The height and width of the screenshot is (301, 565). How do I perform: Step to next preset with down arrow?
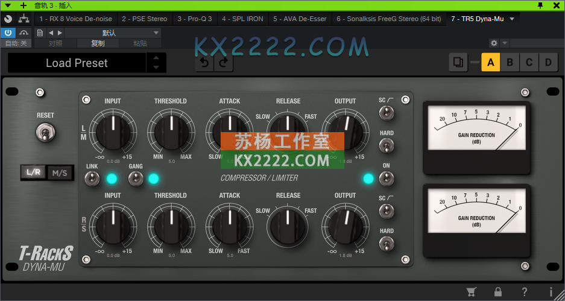click(156, 68)
